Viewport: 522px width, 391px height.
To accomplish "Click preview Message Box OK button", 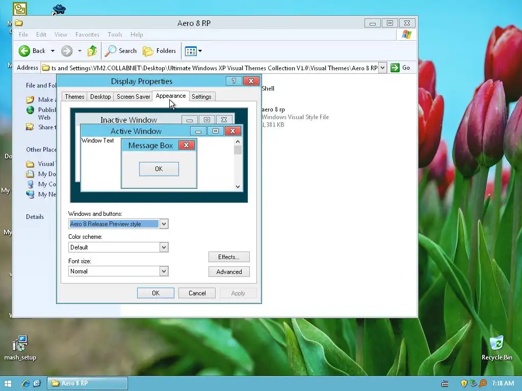I will [159, 169].
